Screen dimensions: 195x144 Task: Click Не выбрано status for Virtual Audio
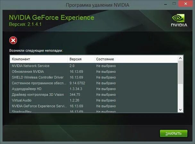pyautogui.click(x=106, y=100)
